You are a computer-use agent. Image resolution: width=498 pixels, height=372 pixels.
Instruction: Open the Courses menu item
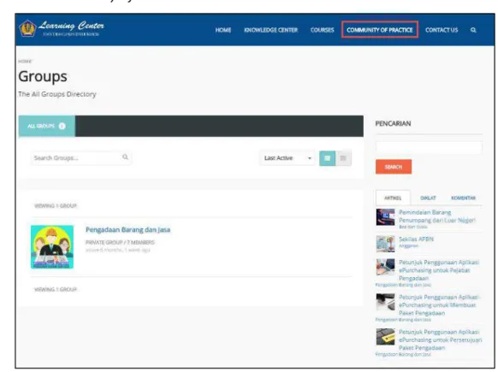click(322, 30)
